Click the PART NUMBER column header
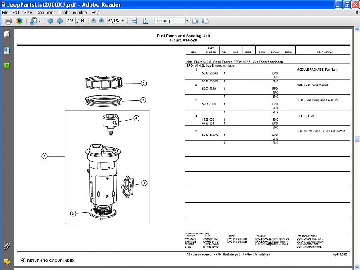360x270 pixels. 211,50
